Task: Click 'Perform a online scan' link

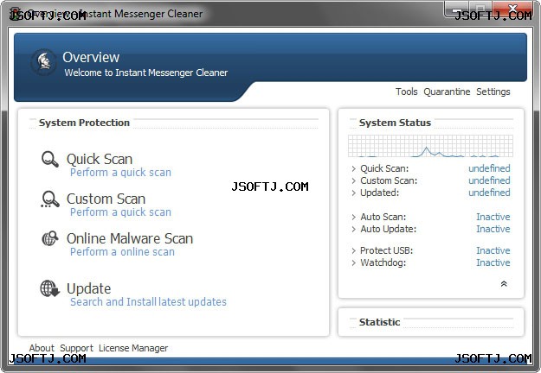Action: click(x=122, y=252)
